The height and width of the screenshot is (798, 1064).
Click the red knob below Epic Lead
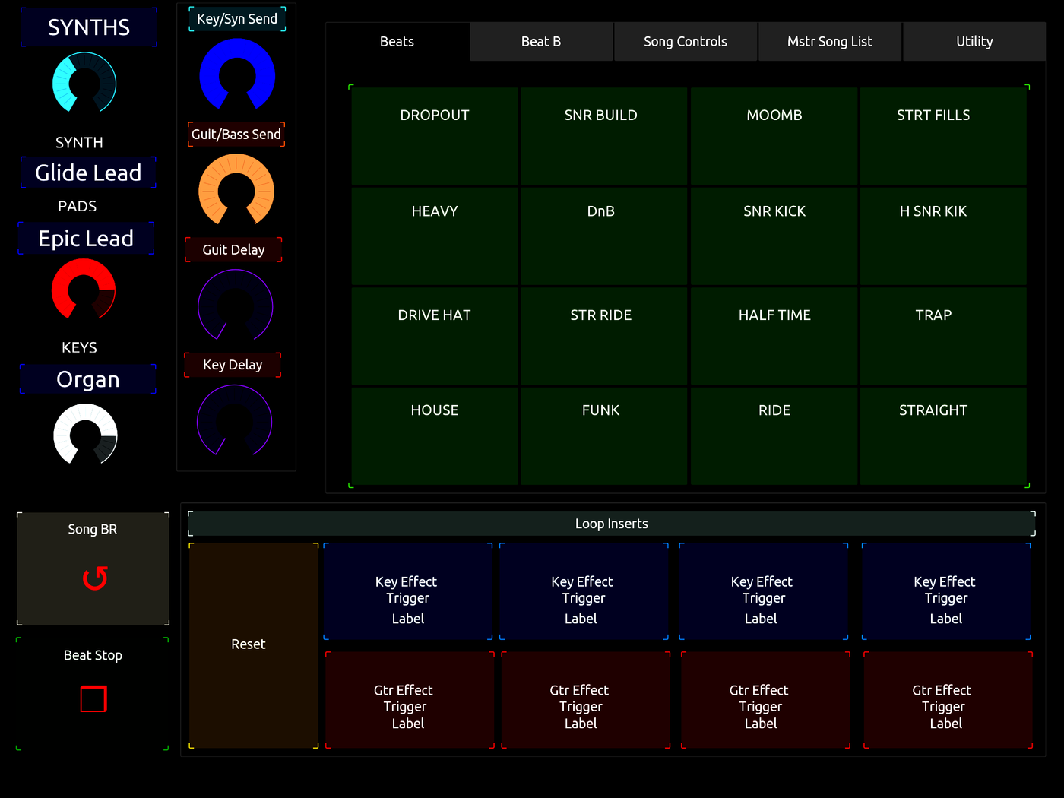click(x=84, y=290)
